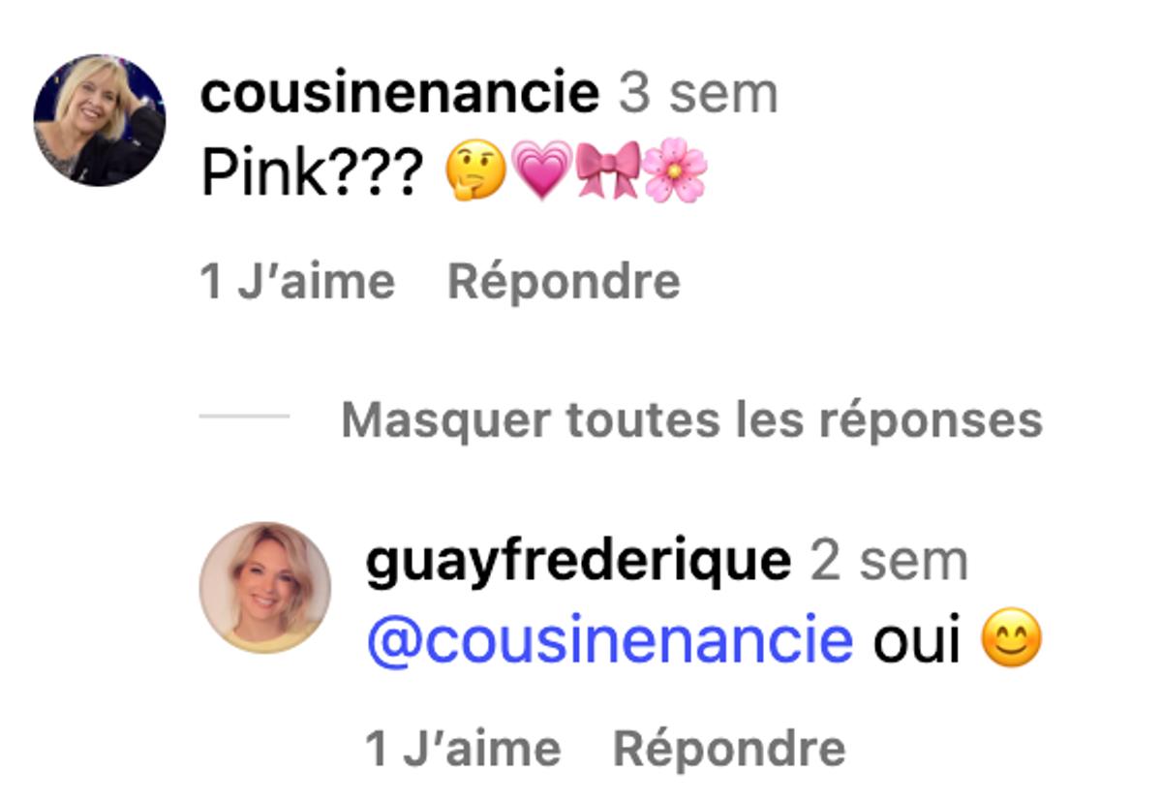Viewport: 1162px width, 802px height.
Task: Click the line beside 'Masquer toutes les réponses'
Action: [244, 417]
